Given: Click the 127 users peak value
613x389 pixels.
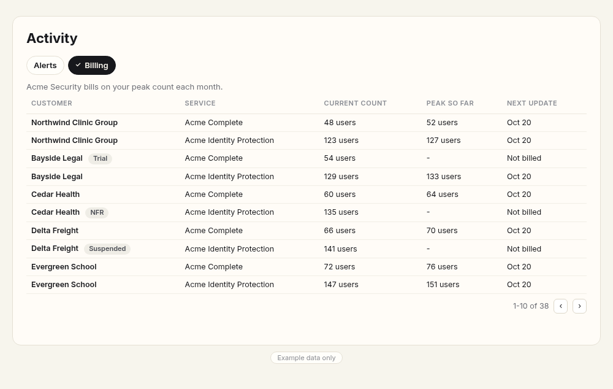Looking at the screenshot, I should click(x=443, y=141).
